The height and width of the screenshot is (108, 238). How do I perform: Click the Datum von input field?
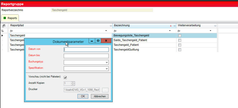(86, 50)
